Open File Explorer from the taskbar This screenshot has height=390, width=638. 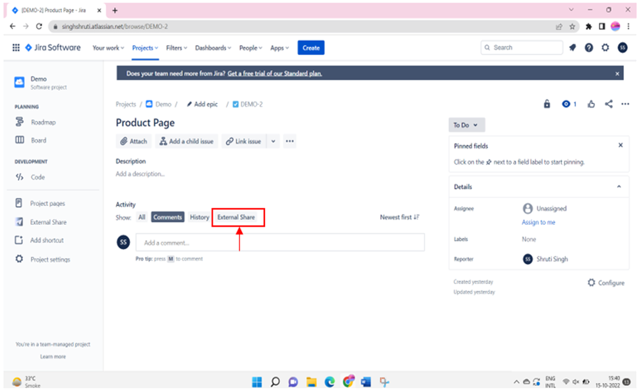[312, 382]
